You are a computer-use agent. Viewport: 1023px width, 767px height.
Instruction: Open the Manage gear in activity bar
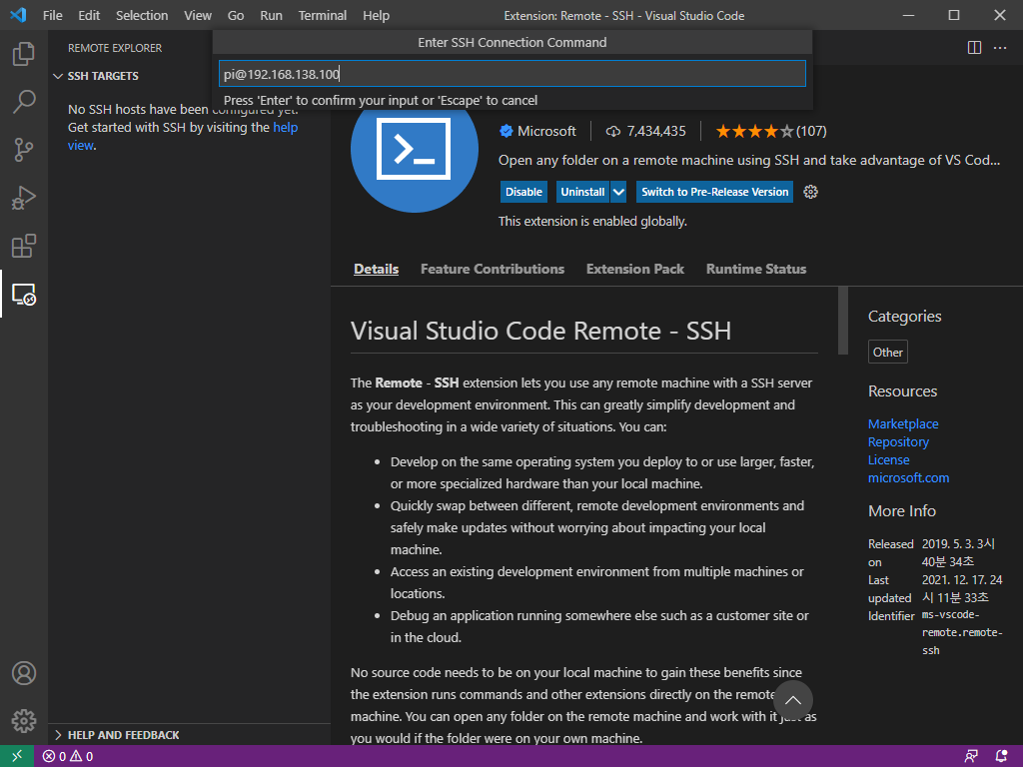click(x=24, y=721)
